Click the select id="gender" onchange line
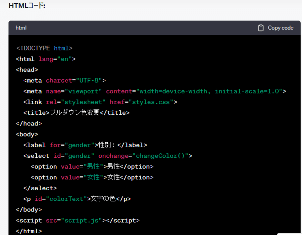 [x=108, y=156]
